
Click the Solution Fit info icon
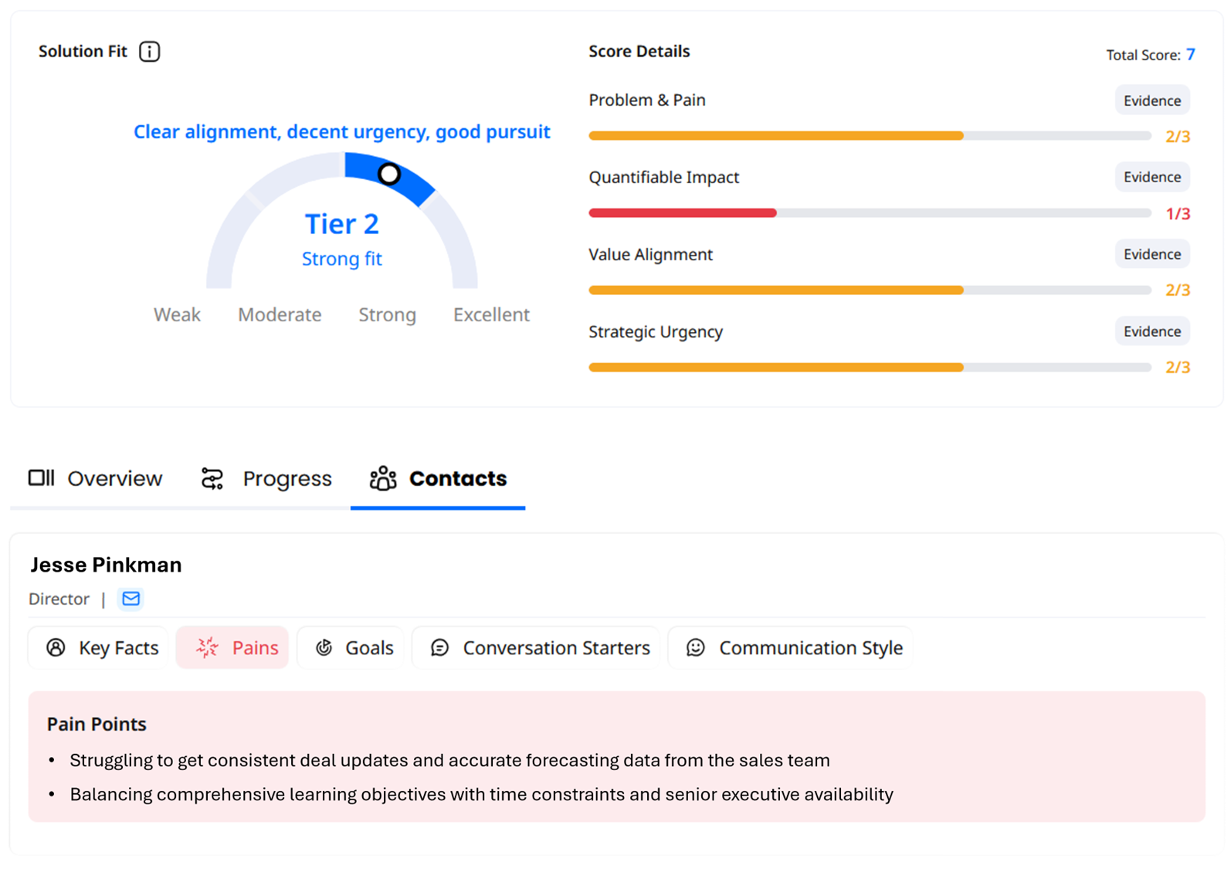(150, 52)
